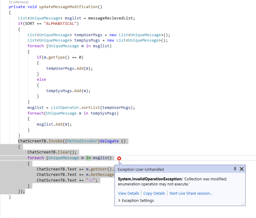Viewport: 256px width, 218px height.
Task: Start Live Share session link
Action: coord(191,193)
